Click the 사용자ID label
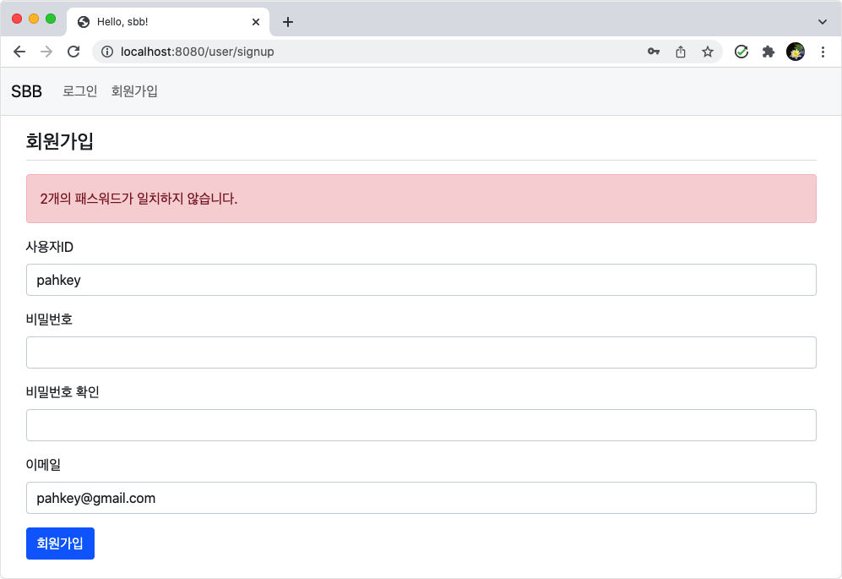Image resolution: width=842 pixels, height=579 pixels. point(49,247)
